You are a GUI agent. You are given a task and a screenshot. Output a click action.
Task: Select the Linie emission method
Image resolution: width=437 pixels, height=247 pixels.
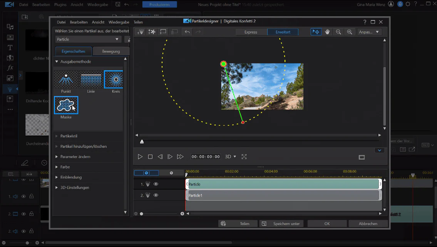coord(91,79)
